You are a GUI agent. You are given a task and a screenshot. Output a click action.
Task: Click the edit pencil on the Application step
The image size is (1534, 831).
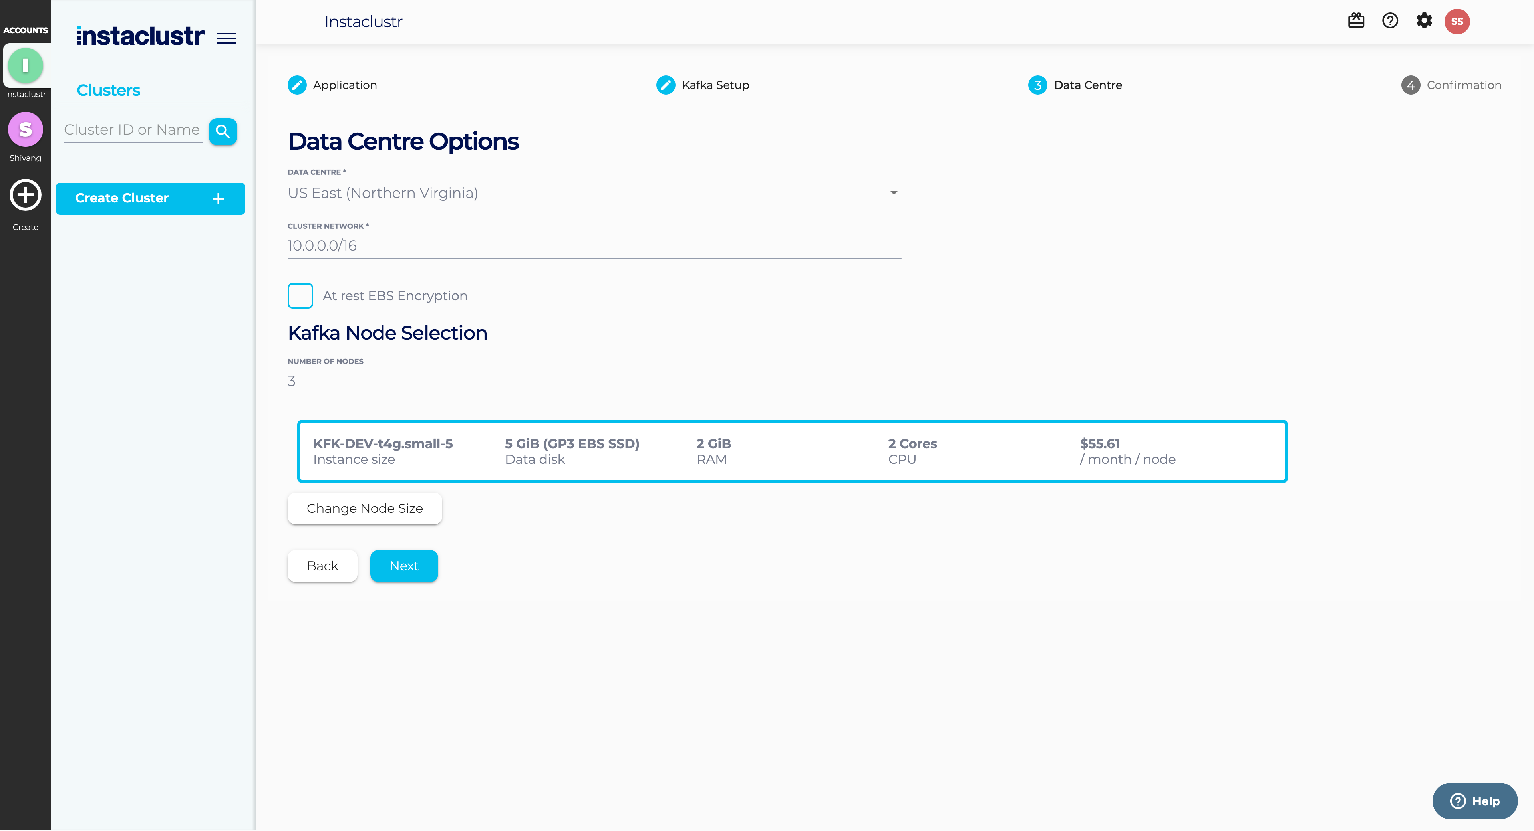[297, 85]
